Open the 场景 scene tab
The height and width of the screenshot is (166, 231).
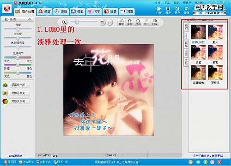110,12
